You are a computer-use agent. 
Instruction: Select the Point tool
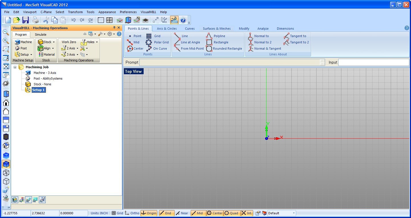point(136,36)
